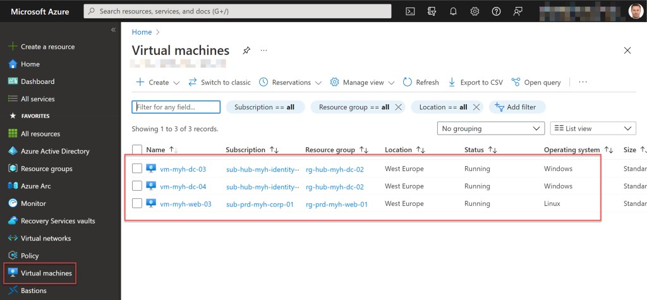Click the Filter for any field box
Image resolution: width=647 pixels, height=300 pixels.
click(176, 107)
